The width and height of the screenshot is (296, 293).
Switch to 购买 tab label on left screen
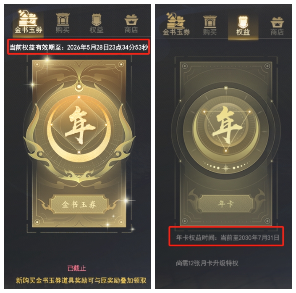63,30
